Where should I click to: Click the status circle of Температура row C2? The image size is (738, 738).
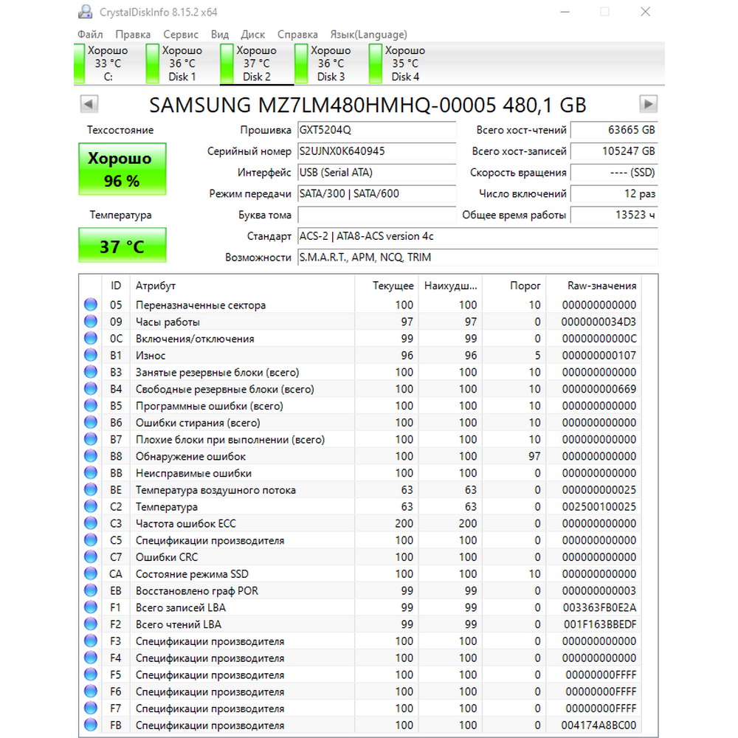pyautogui.click(x=91, y=506)
